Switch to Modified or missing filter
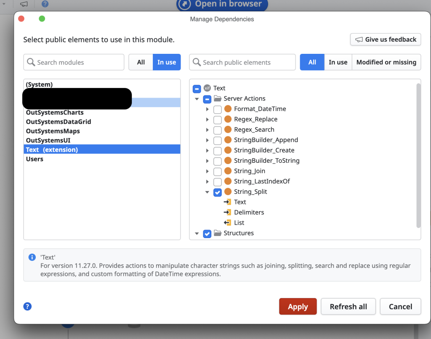Image resolution: width=431 pixels, height=339 pixels. pos(386,62)
